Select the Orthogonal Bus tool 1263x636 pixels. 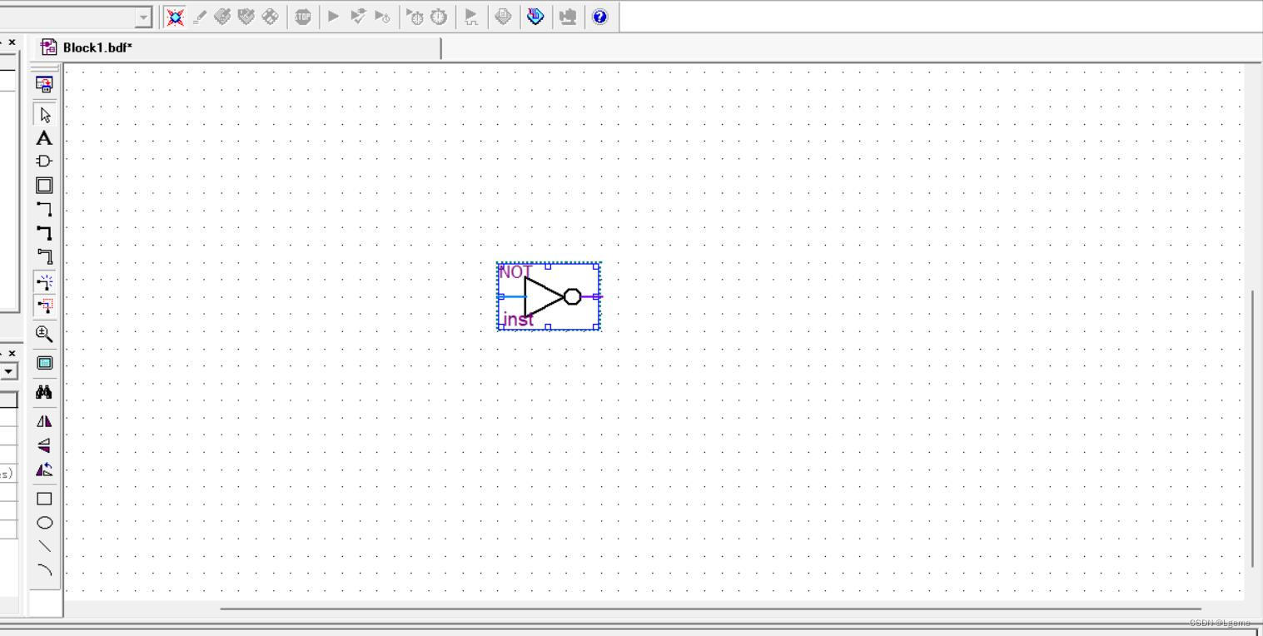(x=44, y=233)
